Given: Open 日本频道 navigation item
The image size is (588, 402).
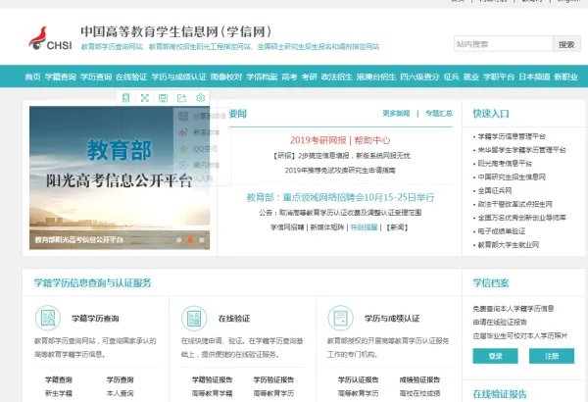Looking at the screenshot, I should 534,76.
